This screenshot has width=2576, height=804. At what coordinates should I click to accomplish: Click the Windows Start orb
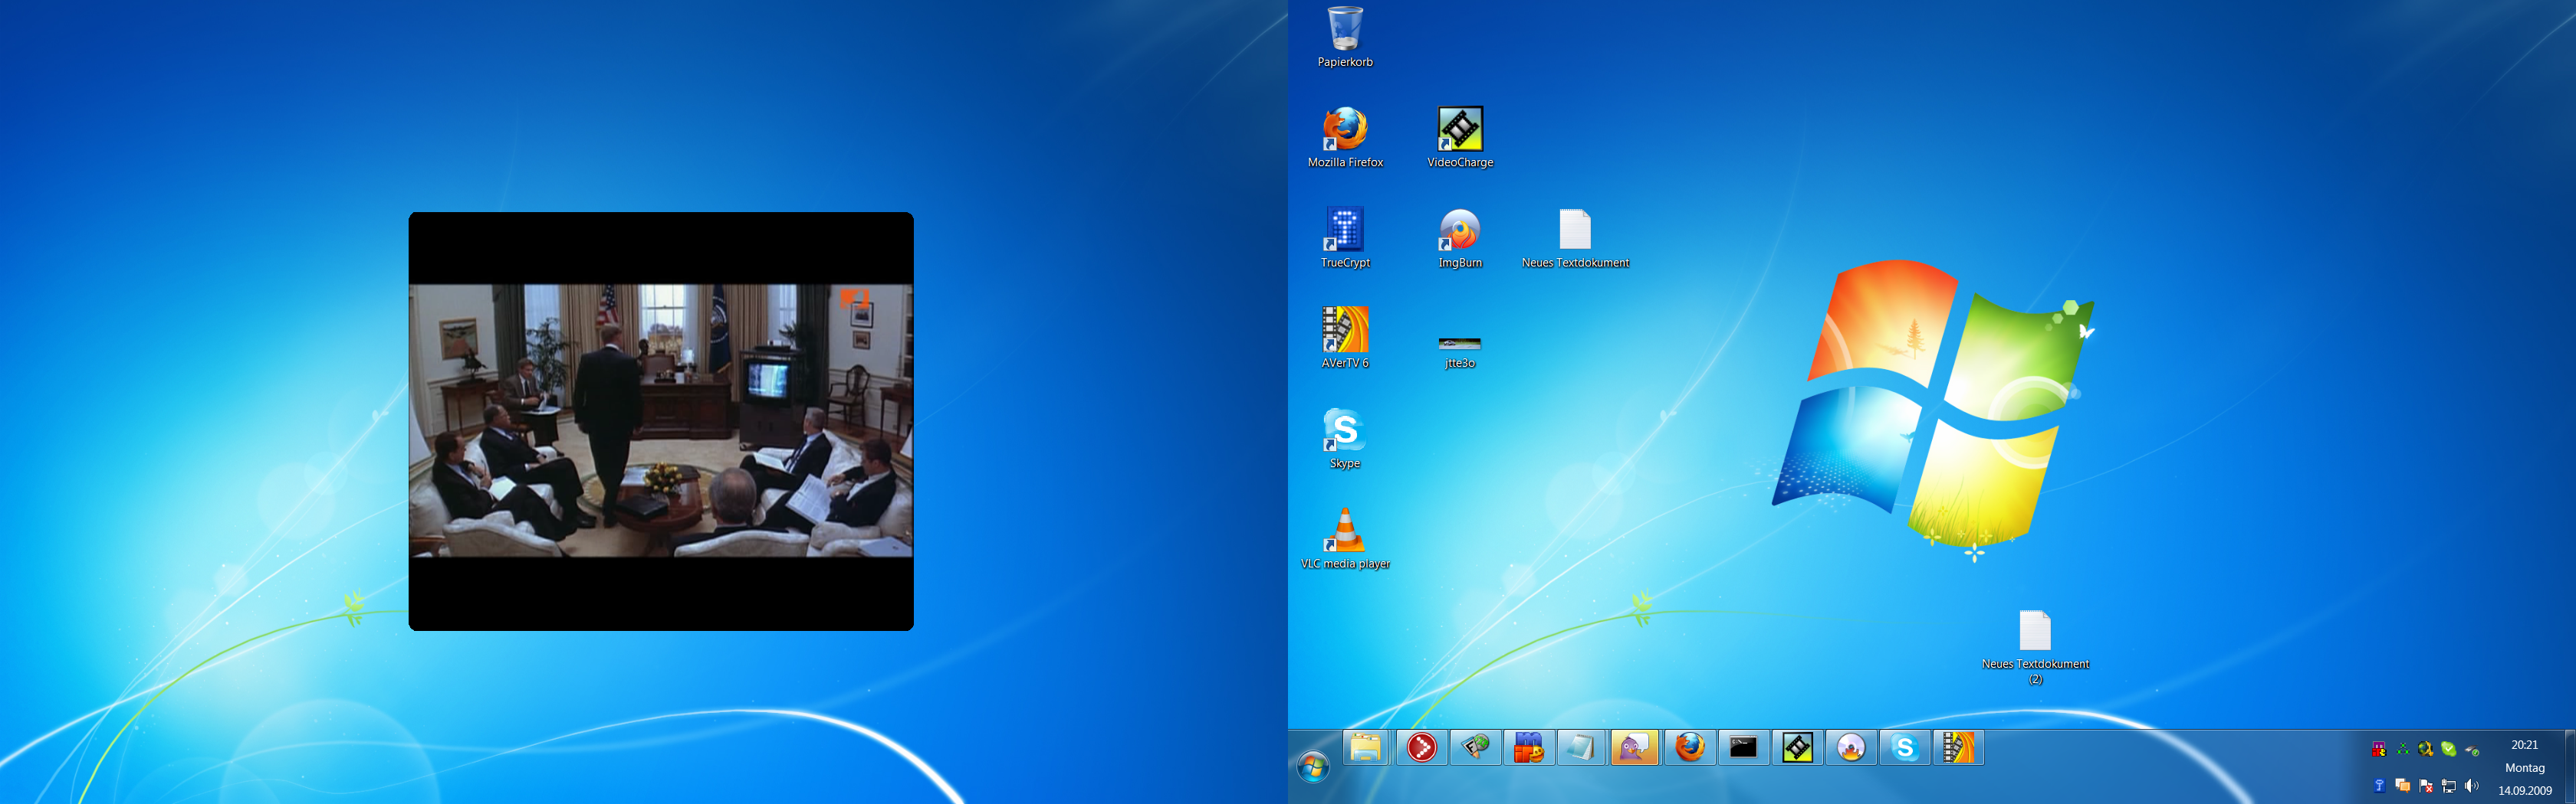pos(1312,767)
